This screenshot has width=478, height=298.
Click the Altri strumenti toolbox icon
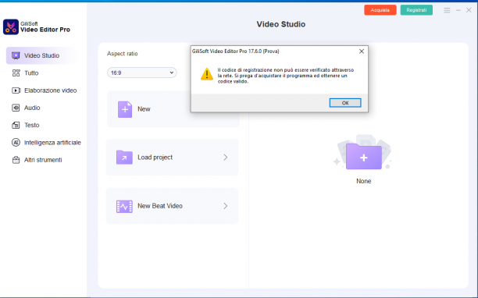tap(16, 160)
